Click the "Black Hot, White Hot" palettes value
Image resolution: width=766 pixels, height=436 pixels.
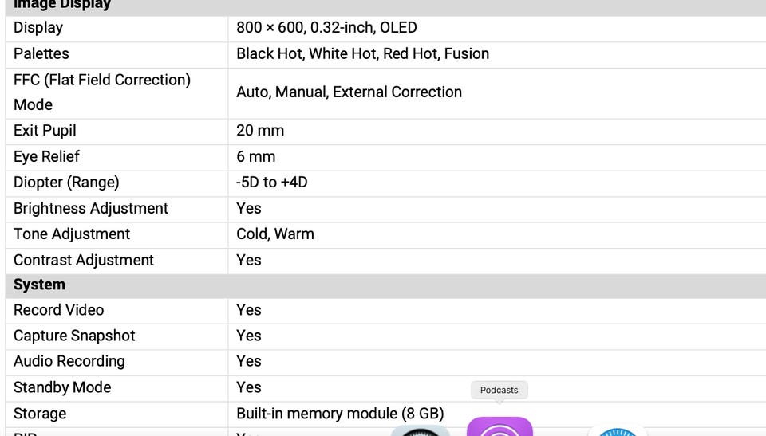(x=362, y=54)
